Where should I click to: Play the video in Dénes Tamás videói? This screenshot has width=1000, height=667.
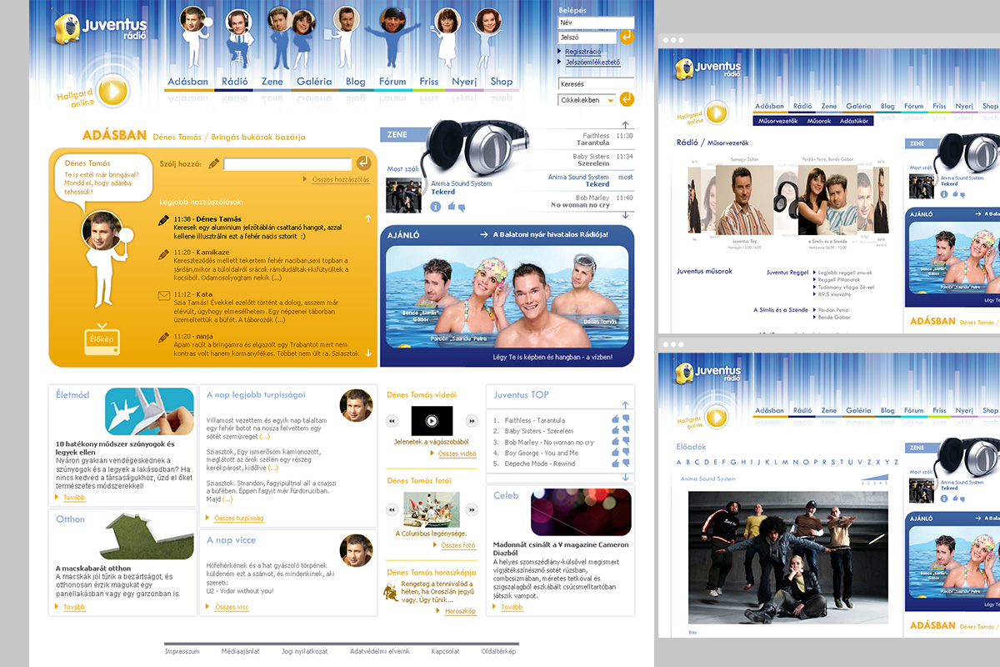[432, 421]
